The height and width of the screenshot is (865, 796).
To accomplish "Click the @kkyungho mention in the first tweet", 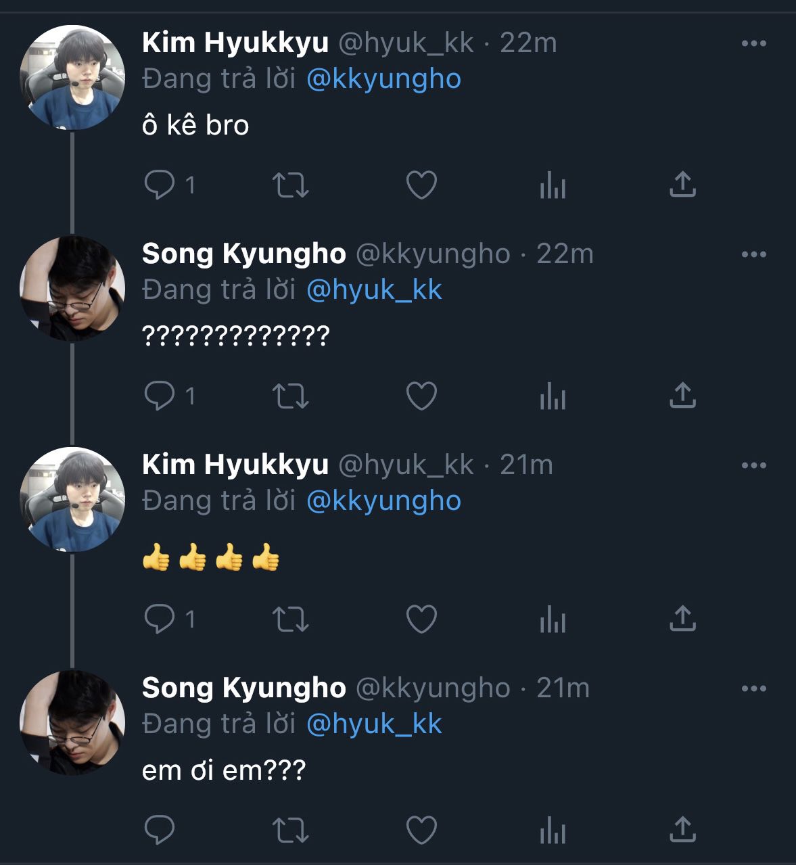I will 383,79.
